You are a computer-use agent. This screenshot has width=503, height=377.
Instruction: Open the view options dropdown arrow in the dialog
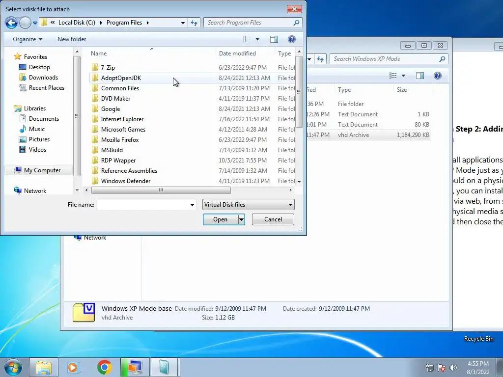tap(257, 39)
